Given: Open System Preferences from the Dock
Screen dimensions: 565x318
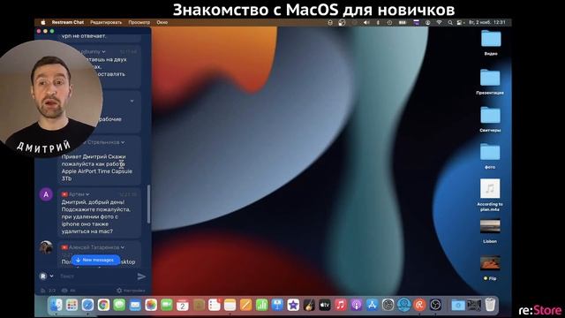Looking at the screenshot, I should [x=388, y=305].
